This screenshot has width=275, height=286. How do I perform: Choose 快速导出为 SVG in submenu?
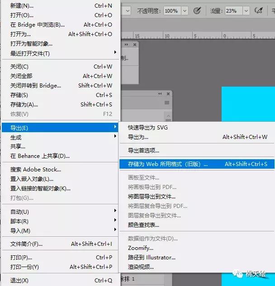(x=197, y=127)
